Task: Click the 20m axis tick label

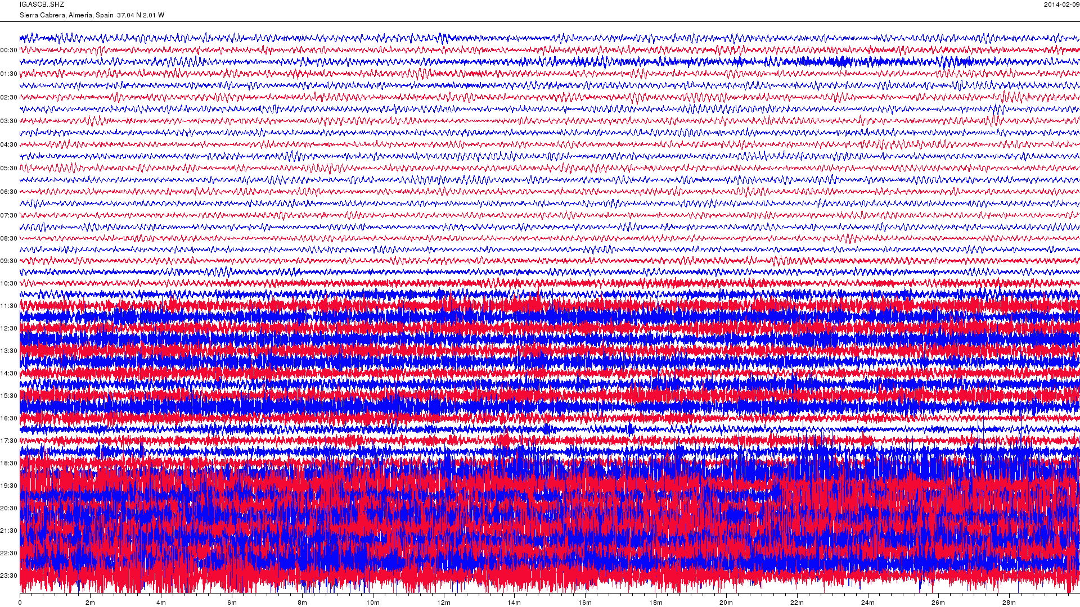Action: [x=726, y=603]
